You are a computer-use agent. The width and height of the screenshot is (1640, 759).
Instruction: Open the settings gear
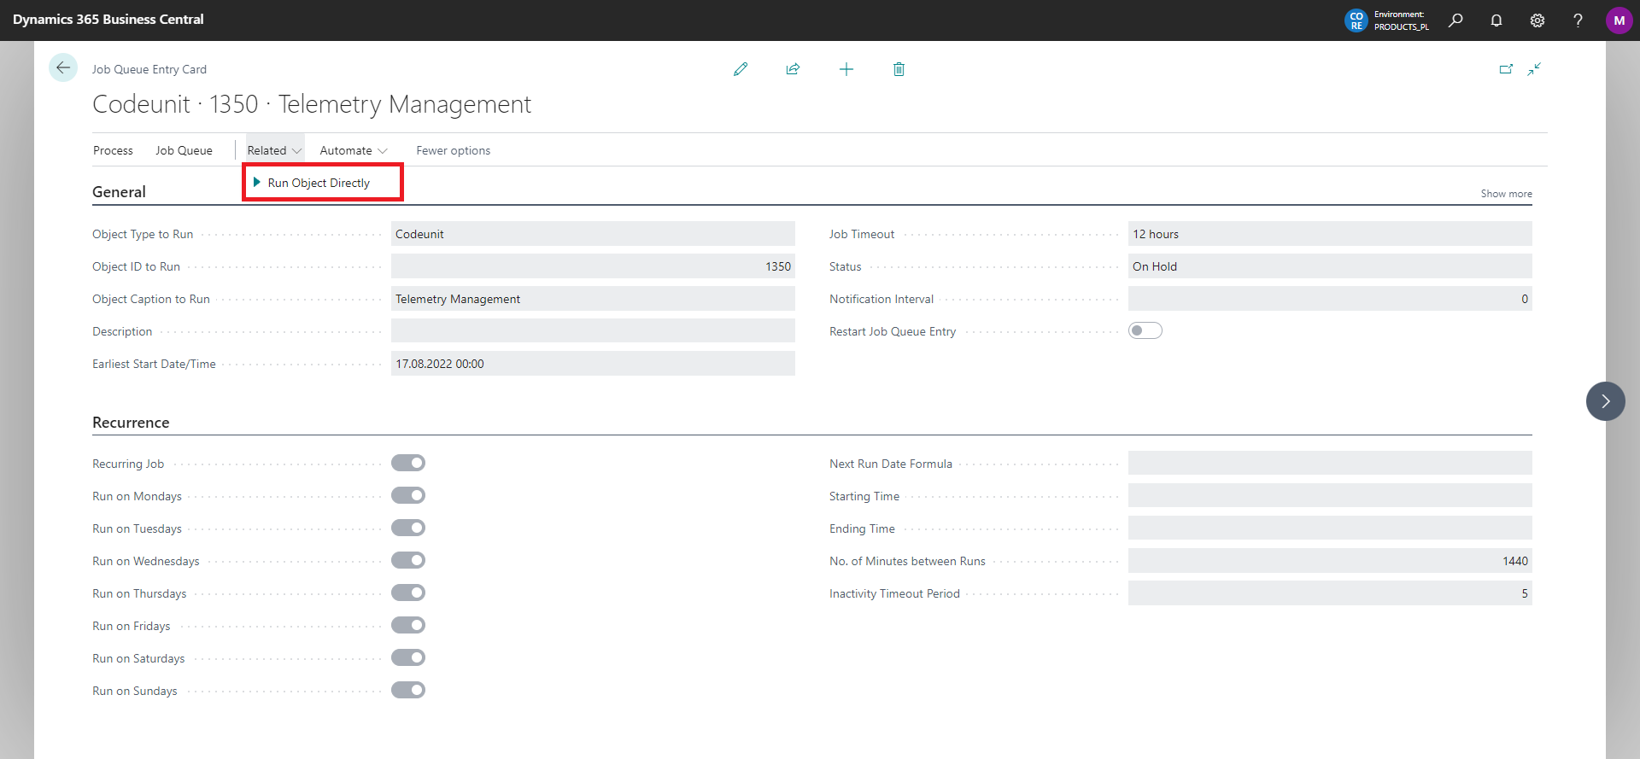tap(1537, 20)
